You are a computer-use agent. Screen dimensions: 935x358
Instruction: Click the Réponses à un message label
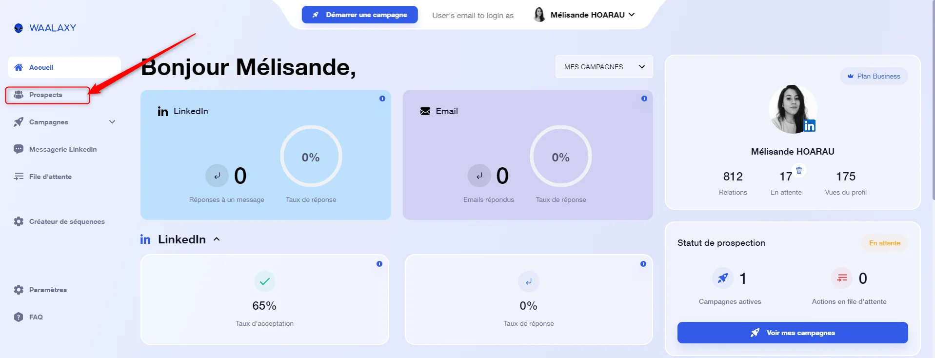(x=227, y=199)
